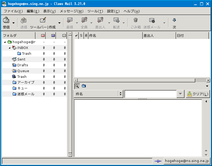The image size is (212, 166).
Task: Click the checkmark column header
Action: tap(76, 36)
